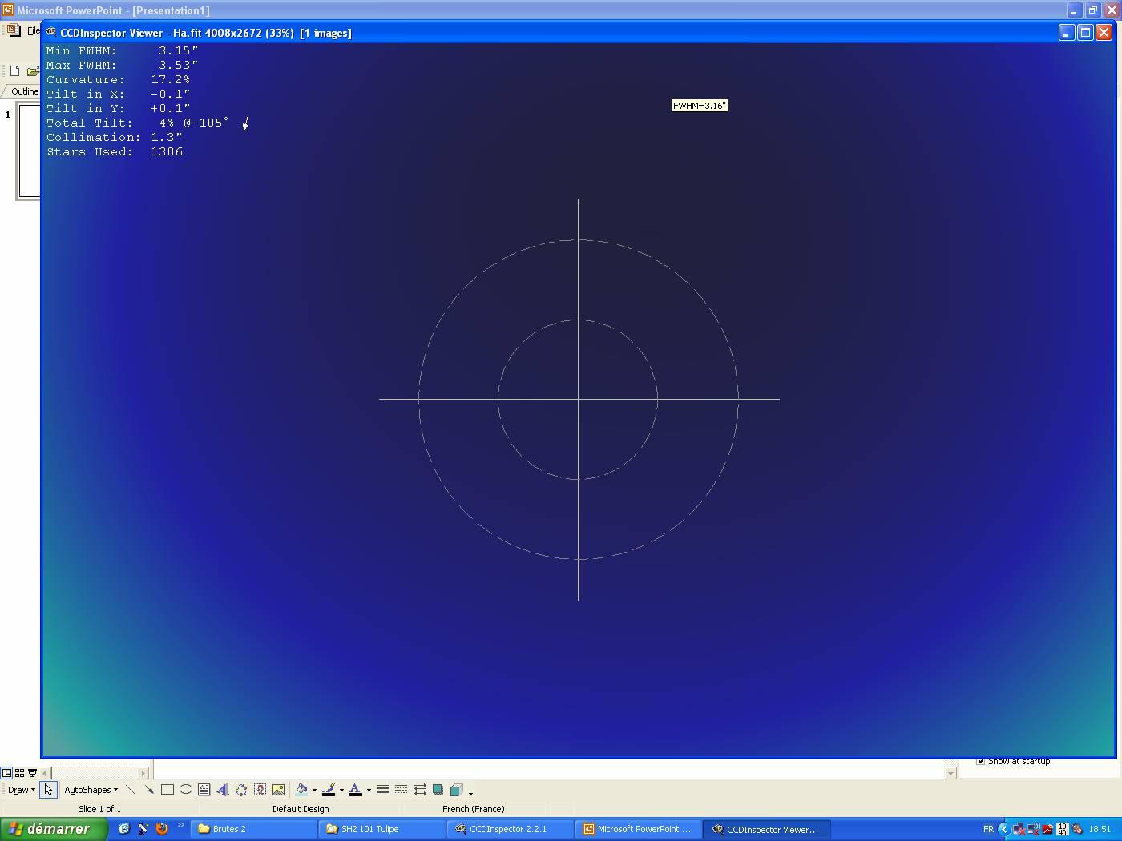
Task: Apply Line Color brush
Action: [329, 790]
